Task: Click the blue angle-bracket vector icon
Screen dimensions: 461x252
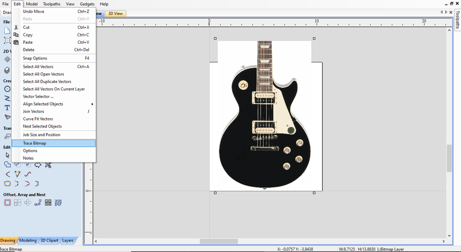Action: (7, 174)
